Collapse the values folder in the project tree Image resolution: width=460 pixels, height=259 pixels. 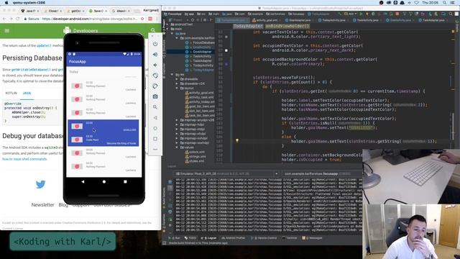177,147
